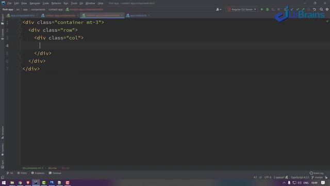Select components folder in breadcrumb path
The height and width of the screenshot is (186, 330).
pos(38,9)
